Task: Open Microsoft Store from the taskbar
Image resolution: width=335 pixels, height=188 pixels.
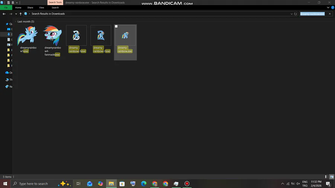Action: [122, 184]
